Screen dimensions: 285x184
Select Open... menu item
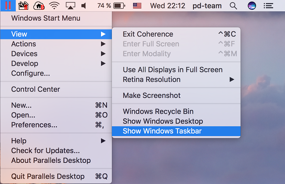pyautogui.click(x=56, y=115)
